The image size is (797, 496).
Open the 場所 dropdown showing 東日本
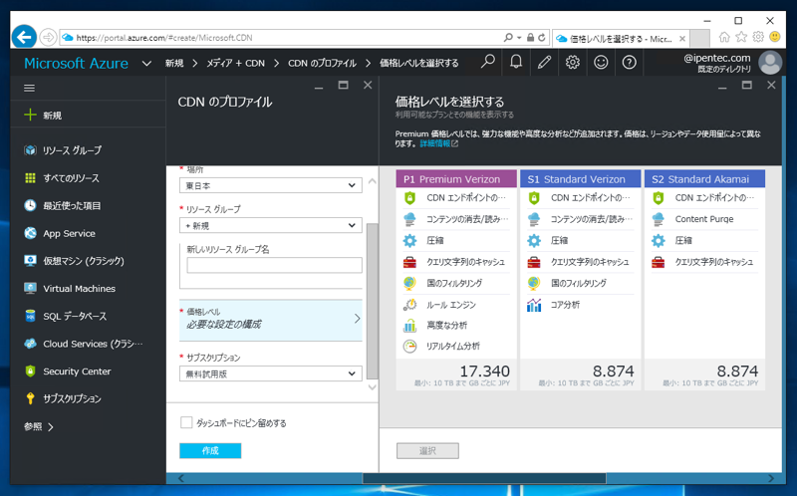point(270,185)
